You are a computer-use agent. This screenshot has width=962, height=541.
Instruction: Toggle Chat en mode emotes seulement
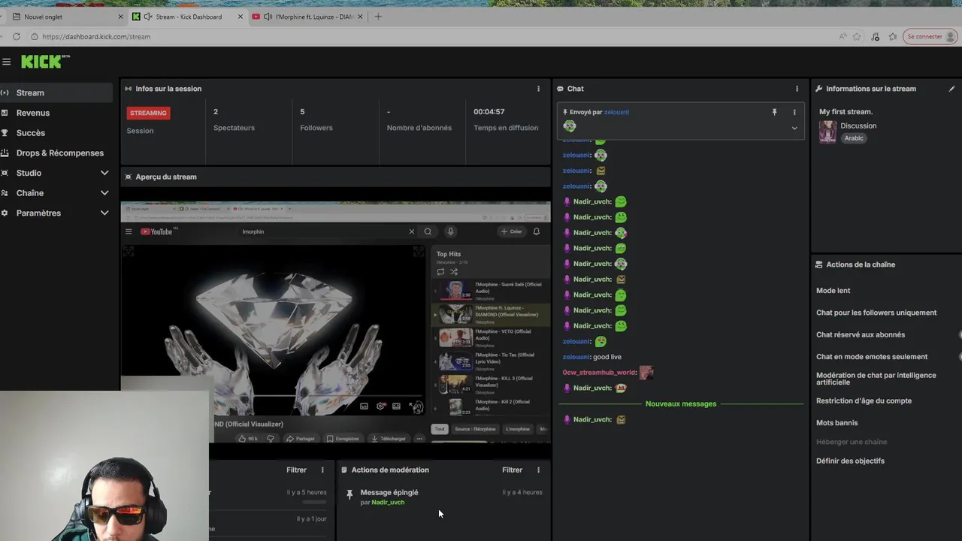[x=872, y=357]
